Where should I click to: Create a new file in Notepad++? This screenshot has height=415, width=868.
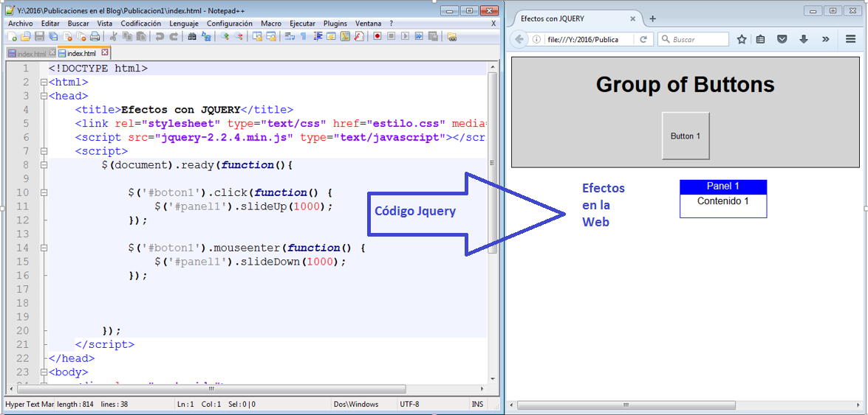(12, 37)
